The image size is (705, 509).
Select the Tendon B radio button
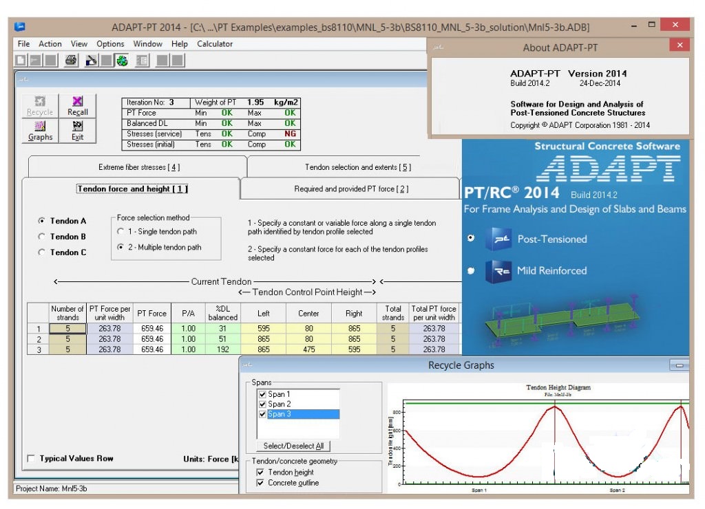tap(42, 237)
